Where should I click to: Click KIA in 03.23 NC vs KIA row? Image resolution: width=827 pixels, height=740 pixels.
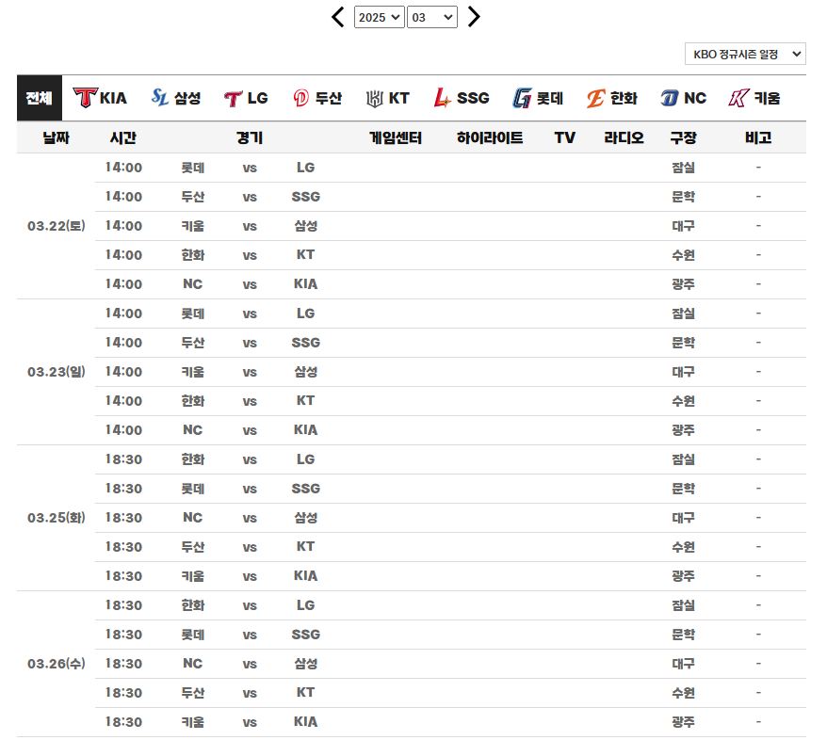(x=305, y=430)
